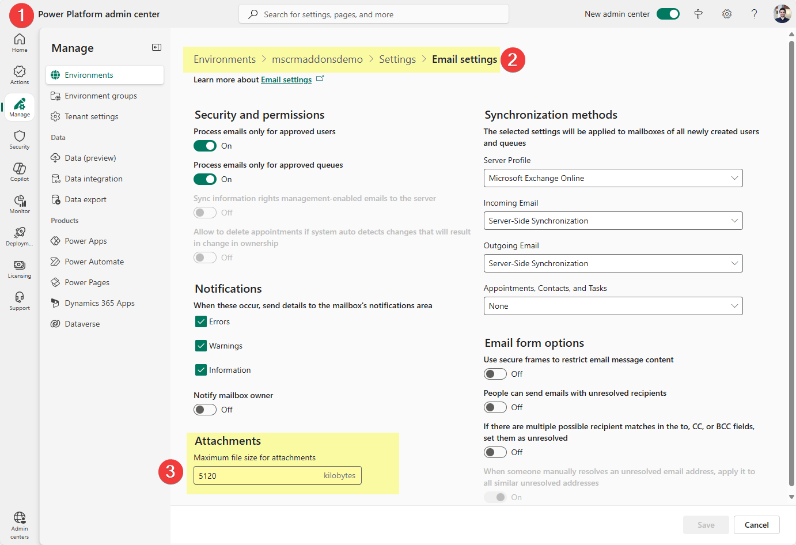Open Appointments, Contacts, and Tasks dropdown
796x545 pixels.
pyautogui.click(x=613, y=306)
